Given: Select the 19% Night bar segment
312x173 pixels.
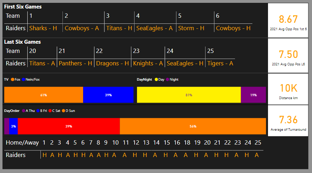Looking at the screenshot, I should click(x=253, y=95).
